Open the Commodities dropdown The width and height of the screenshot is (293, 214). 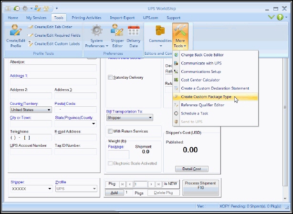tap(160, 36)
